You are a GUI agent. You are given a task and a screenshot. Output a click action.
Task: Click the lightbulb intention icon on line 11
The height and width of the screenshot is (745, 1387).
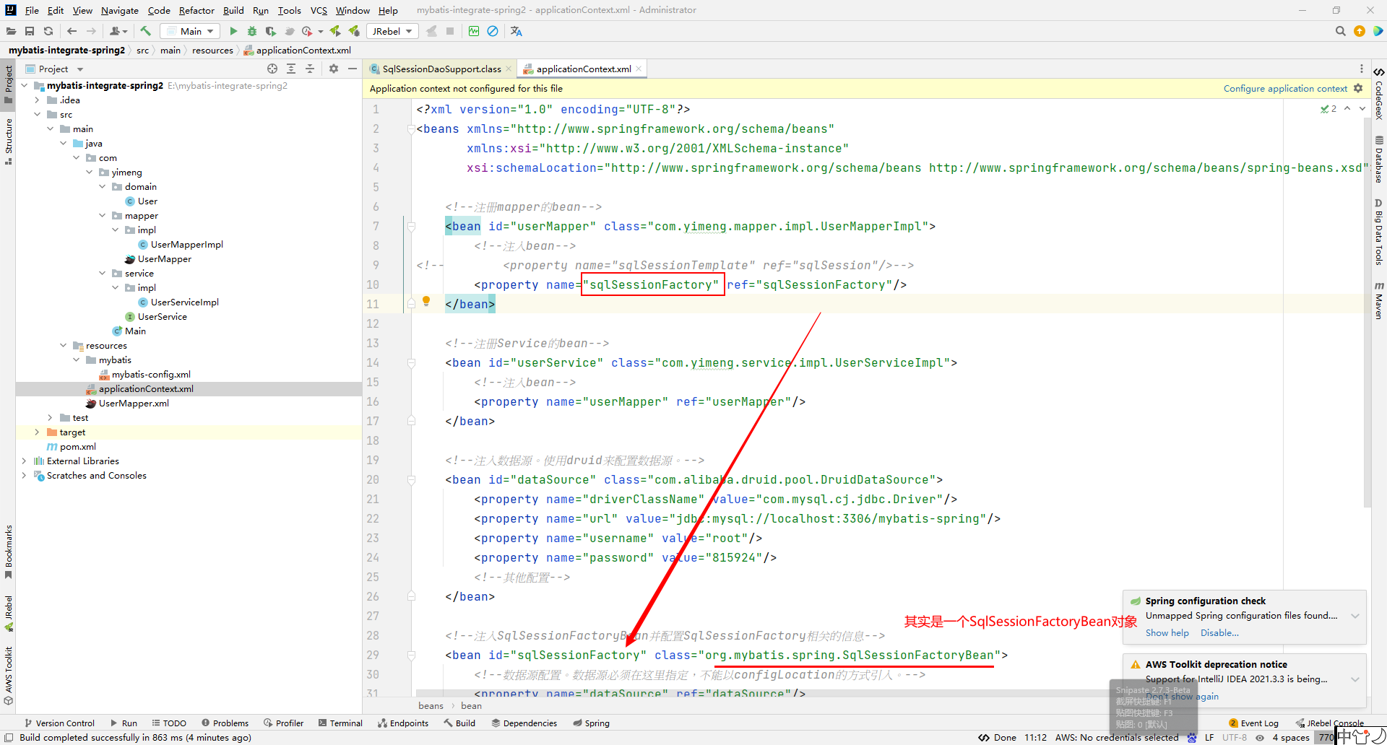click(426, 301)
